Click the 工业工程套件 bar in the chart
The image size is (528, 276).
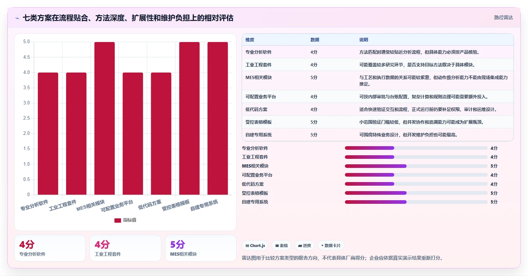pyautogui.click(x=76, y=133)
